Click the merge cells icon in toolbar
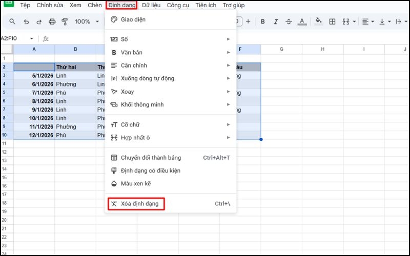 click(x=346, y=22)
